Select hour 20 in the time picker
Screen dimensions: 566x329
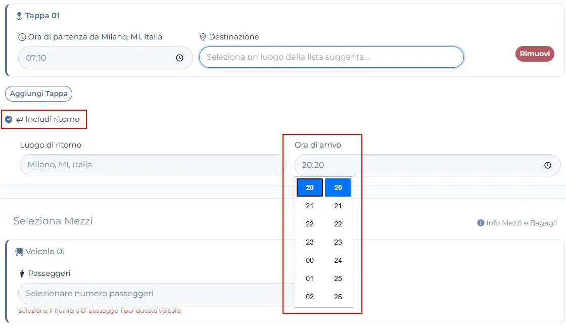pyautogui.click(x=310, y=187)
